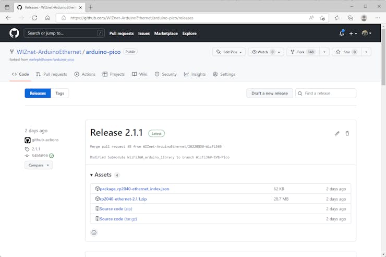The width and height of the screenshot is (386, 257).
Task: View site information lock icon
Action: pos(64,18)
